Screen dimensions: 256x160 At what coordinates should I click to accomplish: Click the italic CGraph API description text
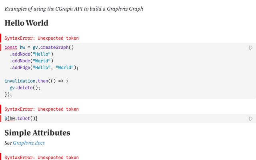[74, 9]
